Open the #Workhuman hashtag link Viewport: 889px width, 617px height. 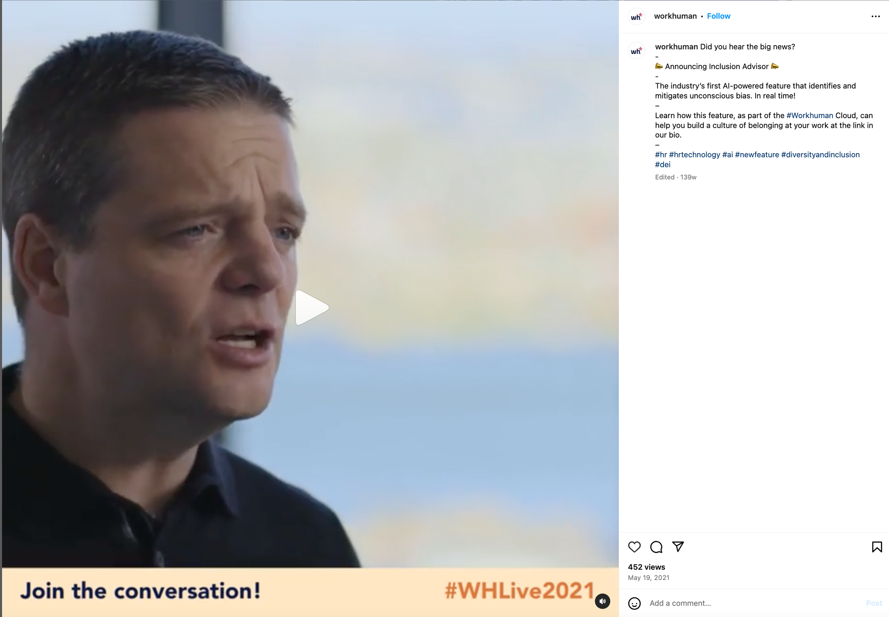[809, 116]
